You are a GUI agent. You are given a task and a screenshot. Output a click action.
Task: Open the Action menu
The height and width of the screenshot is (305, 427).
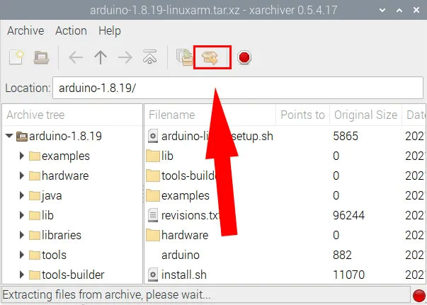tap(71, 30)
